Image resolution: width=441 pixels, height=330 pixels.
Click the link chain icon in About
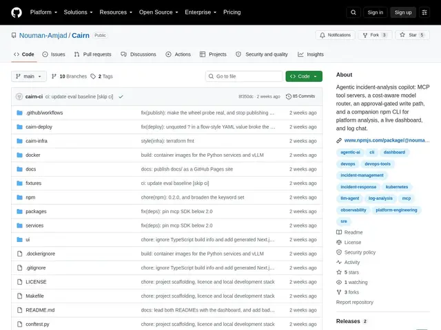pos(339,140)
